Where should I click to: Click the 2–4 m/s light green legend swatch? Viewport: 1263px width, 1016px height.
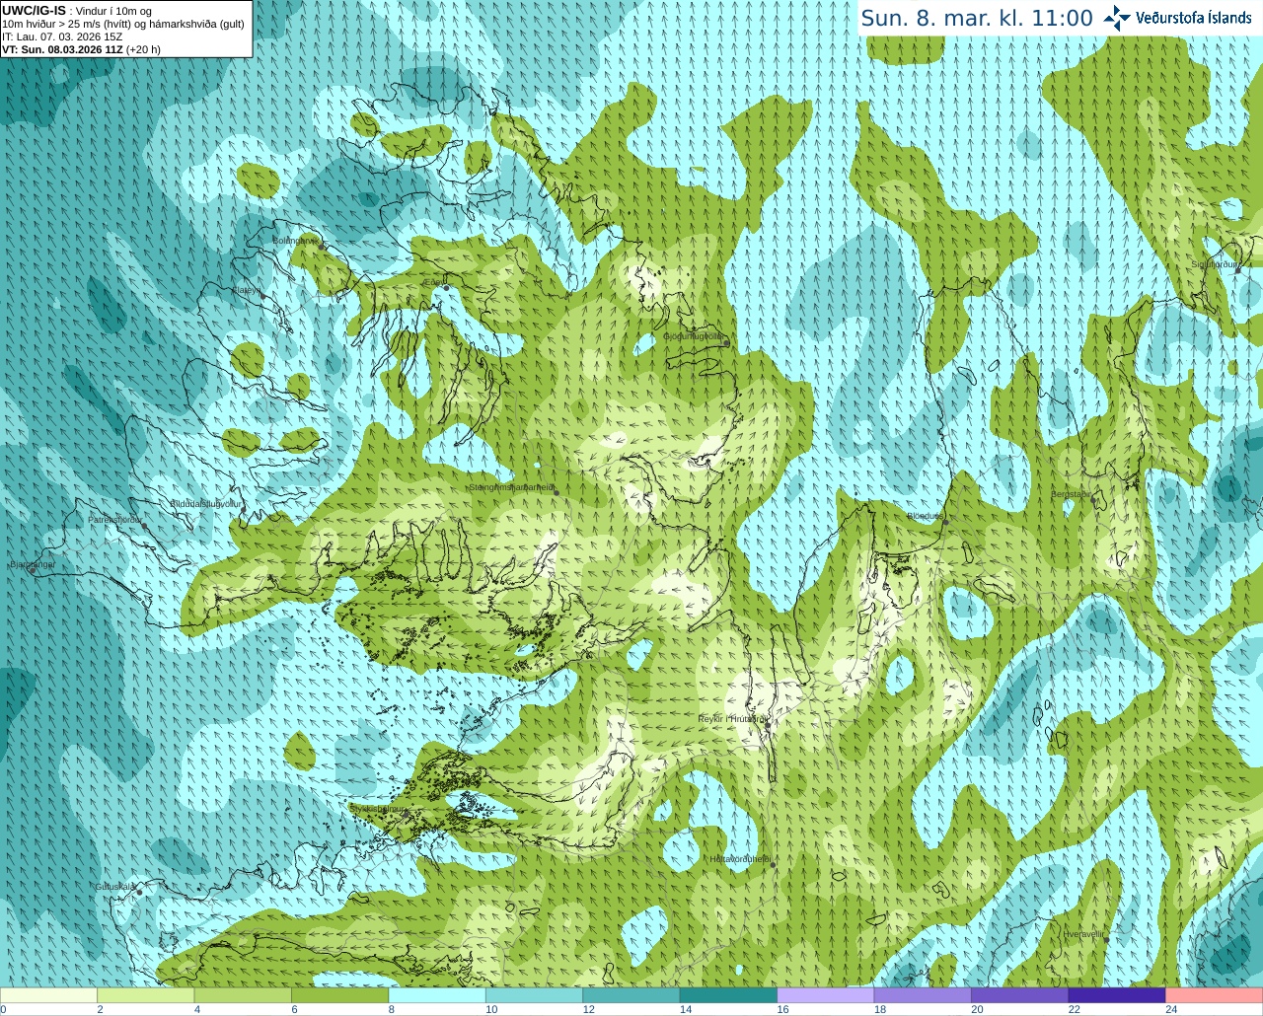[x=145, y=995]
